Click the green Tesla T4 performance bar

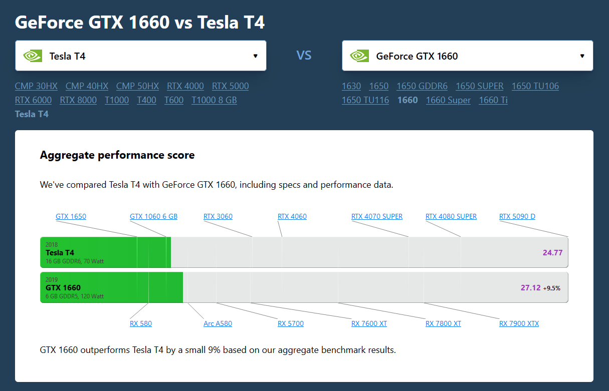[x=106, y=252]
